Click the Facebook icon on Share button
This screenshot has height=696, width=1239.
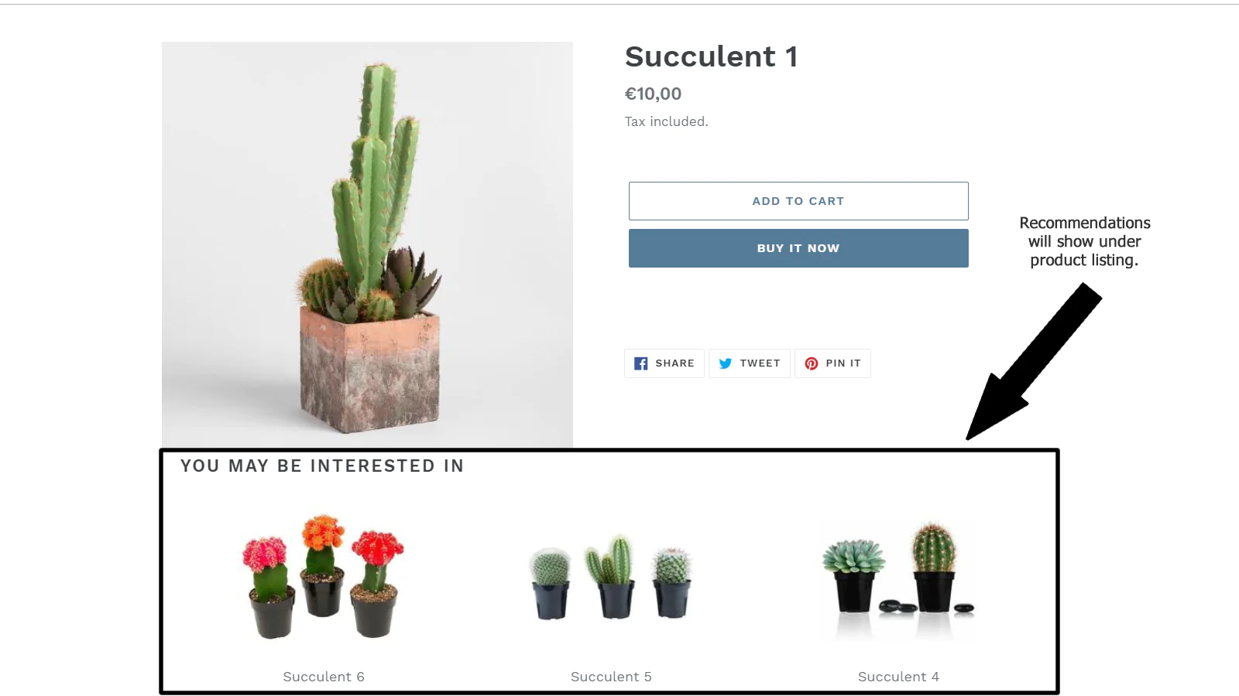pos(640,363)
